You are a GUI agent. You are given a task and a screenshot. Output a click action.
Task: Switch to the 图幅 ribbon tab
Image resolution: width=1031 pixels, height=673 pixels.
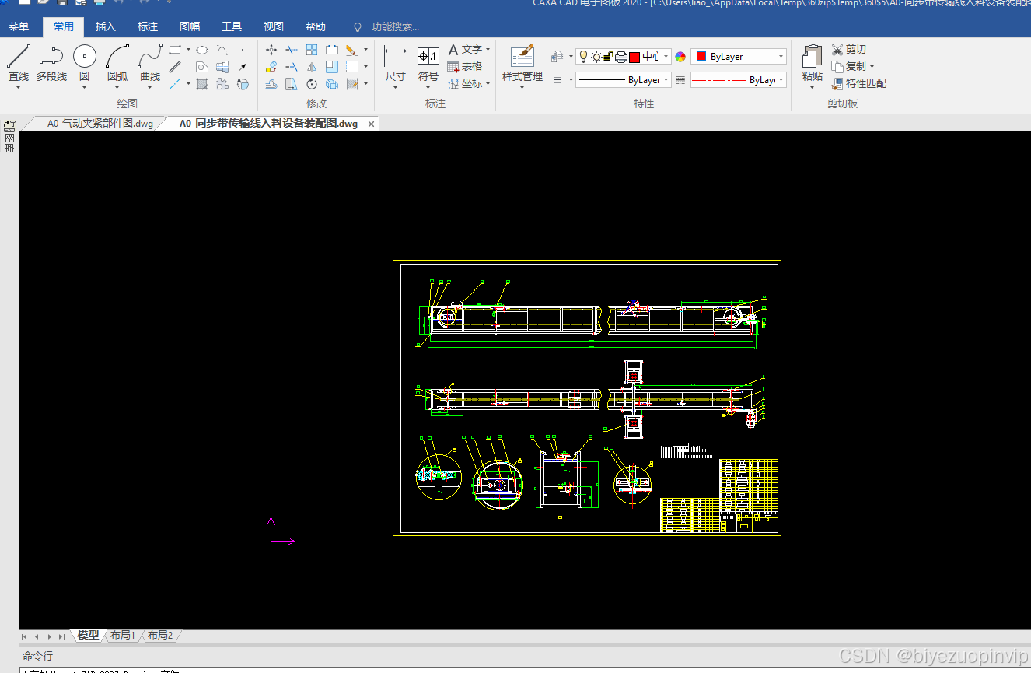tap(190, 26)
